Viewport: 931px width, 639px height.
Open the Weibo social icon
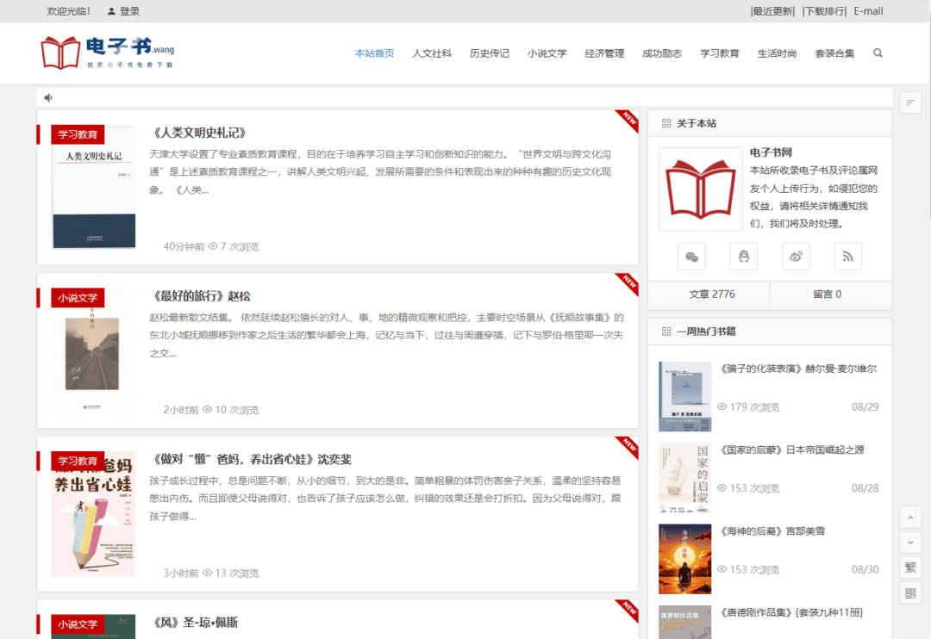pyautogui.click(x=796, y=257)
